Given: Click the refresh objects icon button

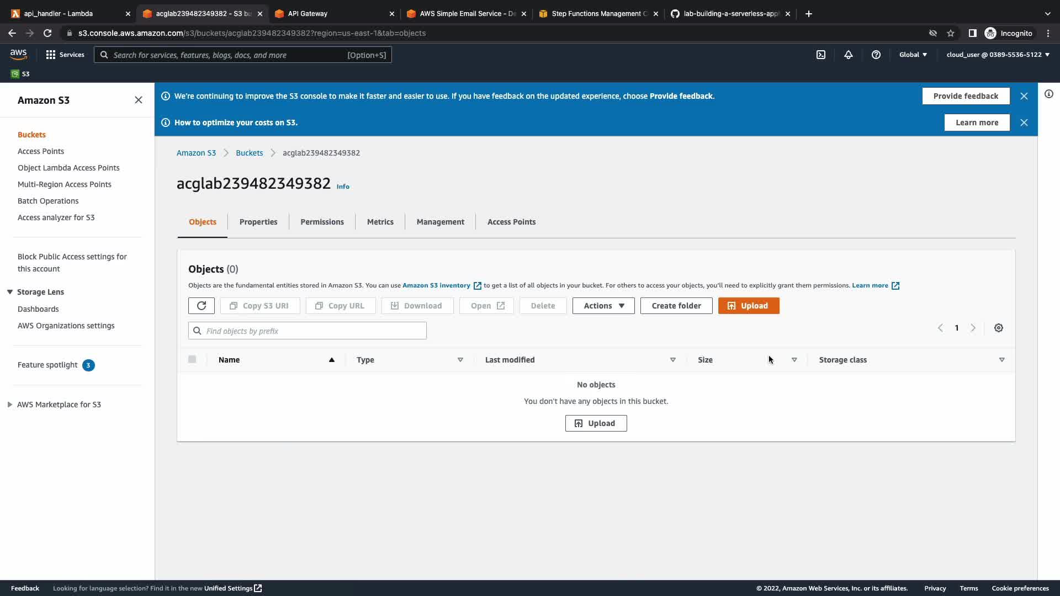Looking at the screenshot, I should tap(201, 306).
